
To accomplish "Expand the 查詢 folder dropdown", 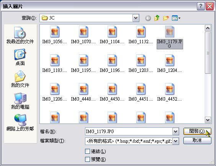I will tap(136, 18).
